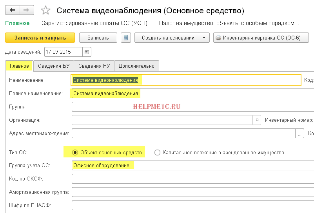Click the list report icon button
This screenshot has width=314, height=213.
[x=126, y=38]
